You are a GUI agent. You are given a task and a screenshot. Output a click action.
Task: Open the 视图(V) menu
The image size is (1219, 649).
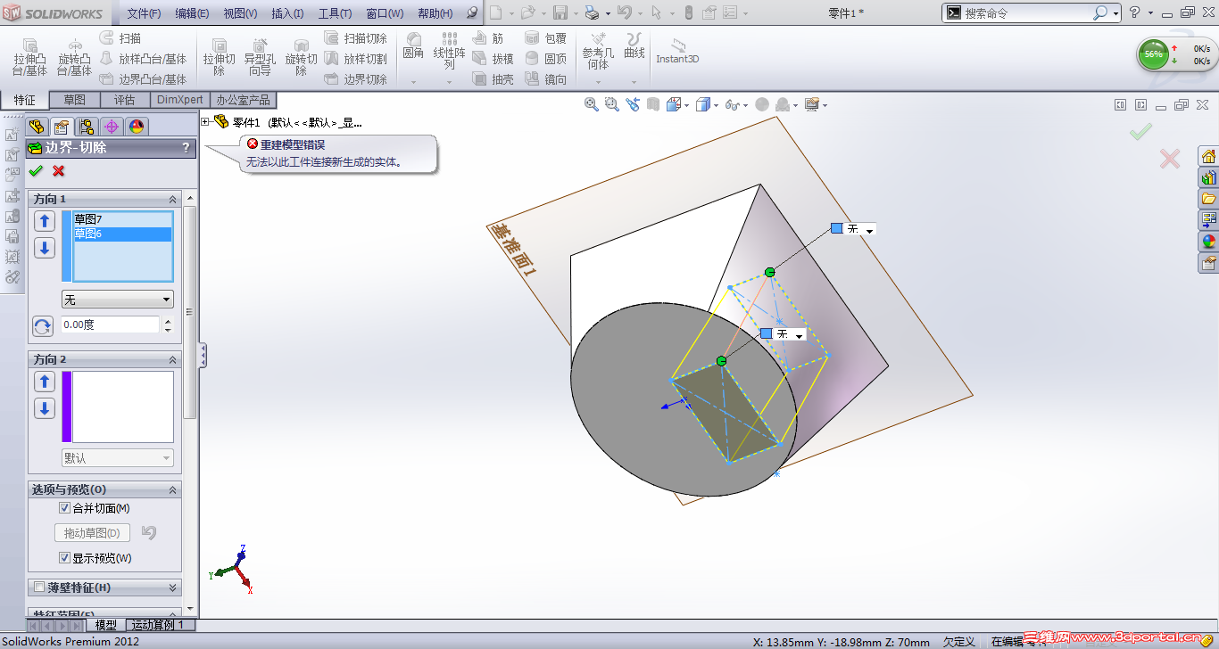(240, 13)
